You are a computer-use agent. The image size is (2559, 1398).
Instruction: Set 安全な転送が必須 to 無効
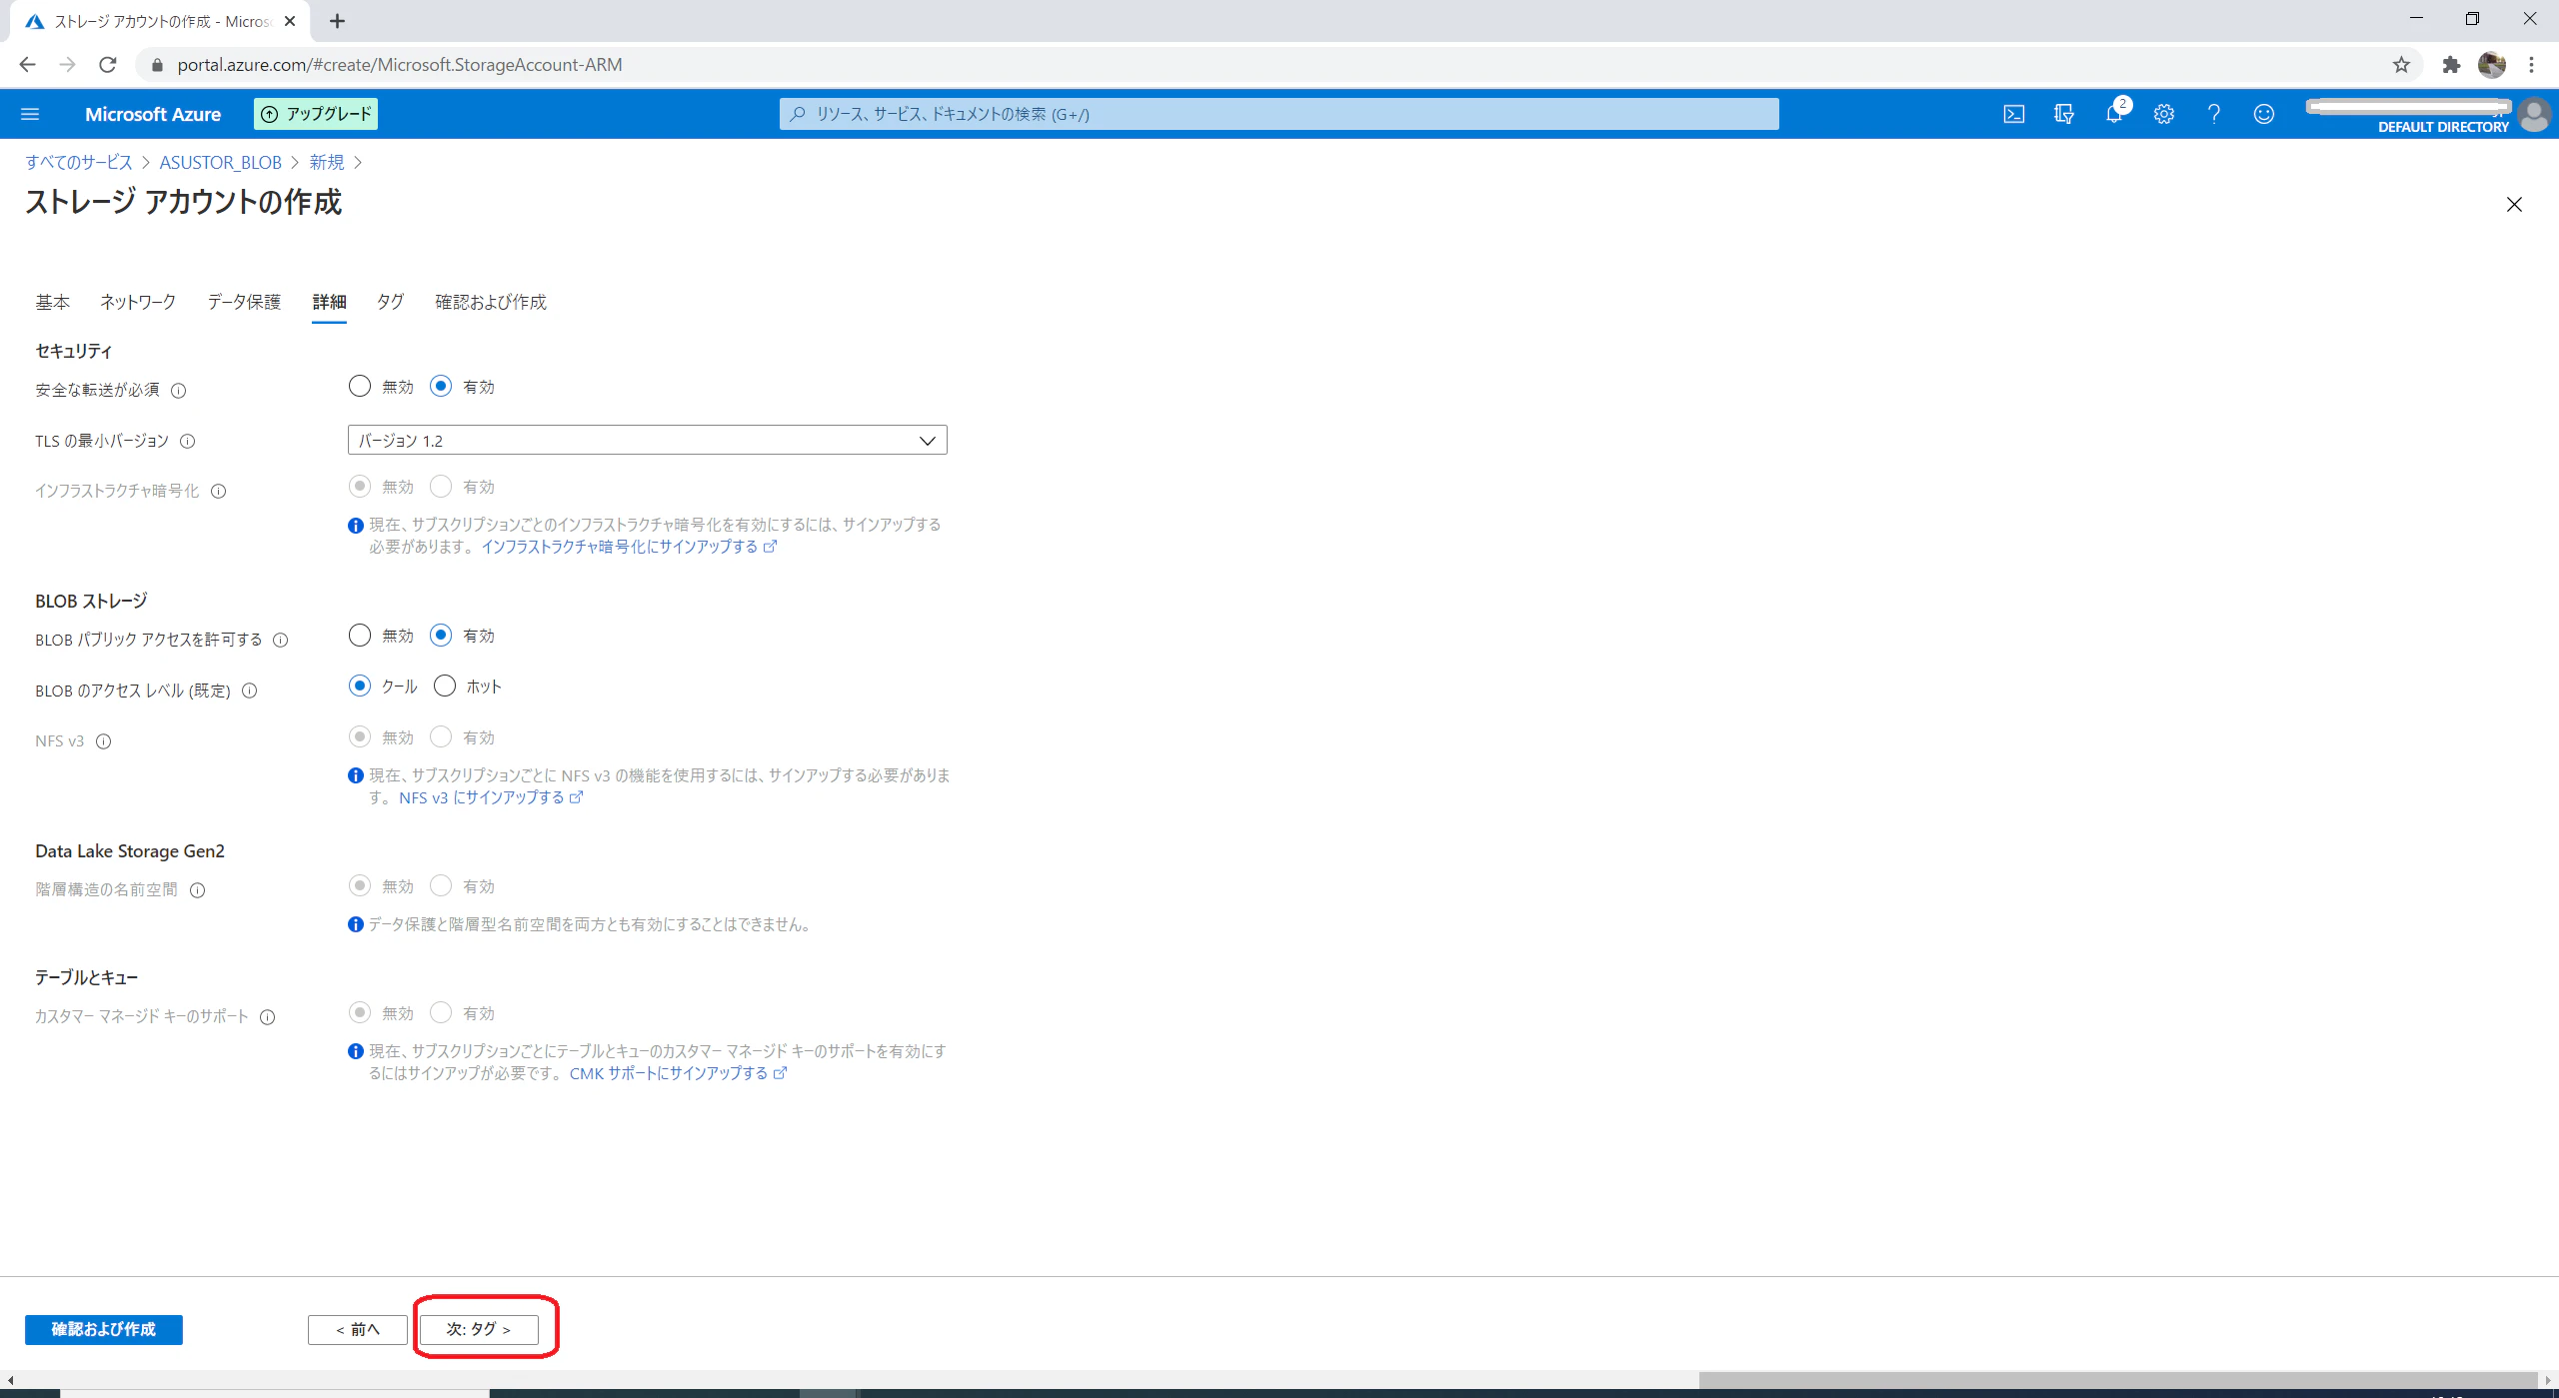(x=360, y=386)
